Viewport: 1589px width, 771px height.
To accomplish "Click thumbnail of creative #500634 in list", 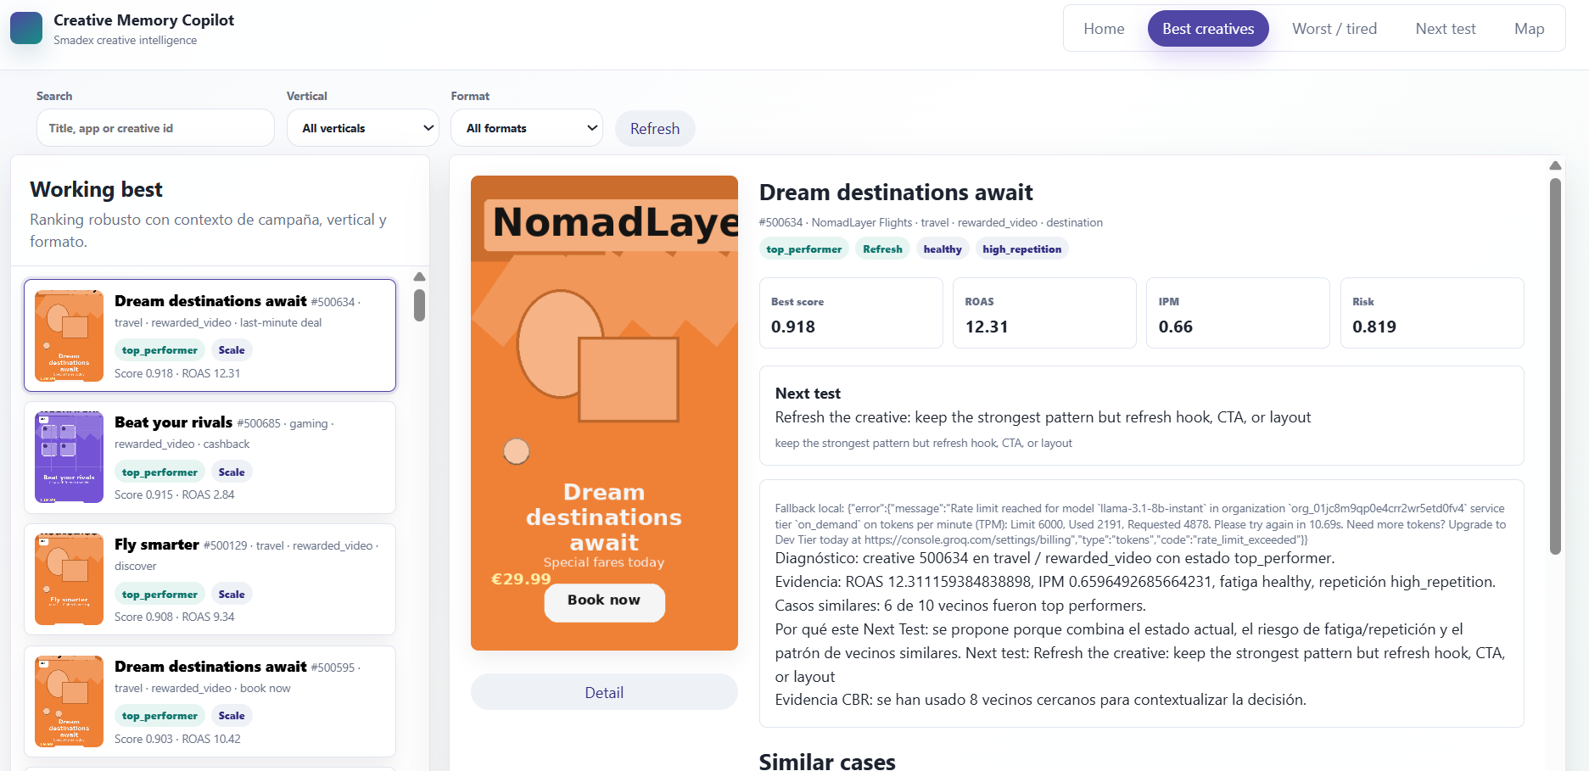I will [69, 335].
